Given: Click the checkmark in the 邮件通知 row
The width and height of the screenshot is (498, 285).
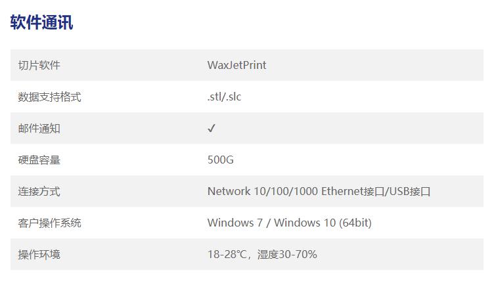Looking at the screenshot, I should (212, 128).
